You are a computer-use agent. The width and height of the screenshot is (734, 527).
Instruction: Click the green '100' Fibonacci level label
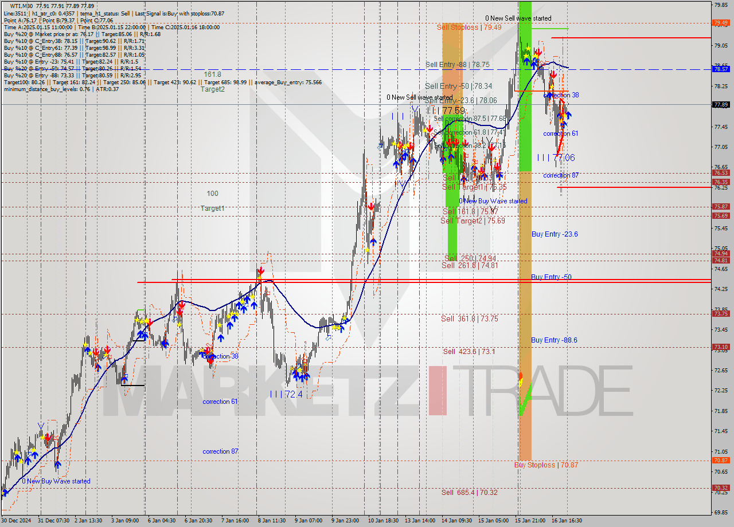pyautogui.click(x=212, y=194)
